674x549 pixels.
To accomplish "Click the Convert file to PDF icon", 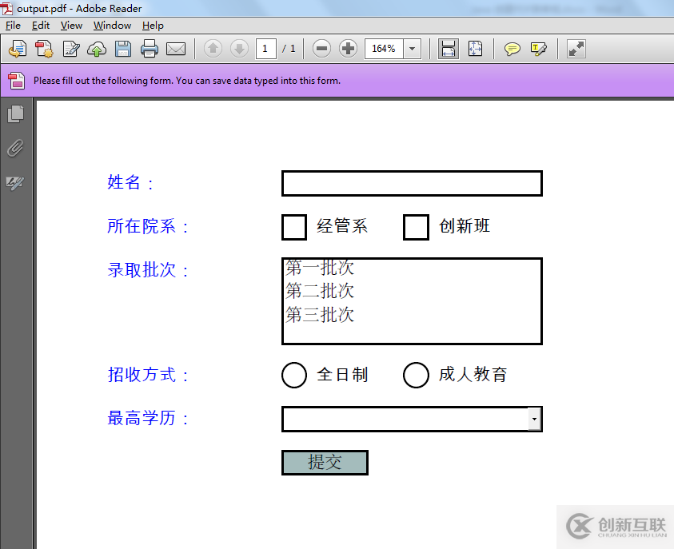I will [44, 49].
